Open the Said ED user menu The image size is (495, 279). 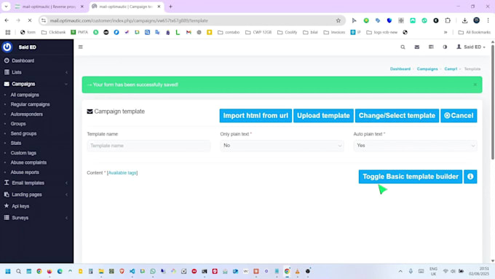click(471, 47)
